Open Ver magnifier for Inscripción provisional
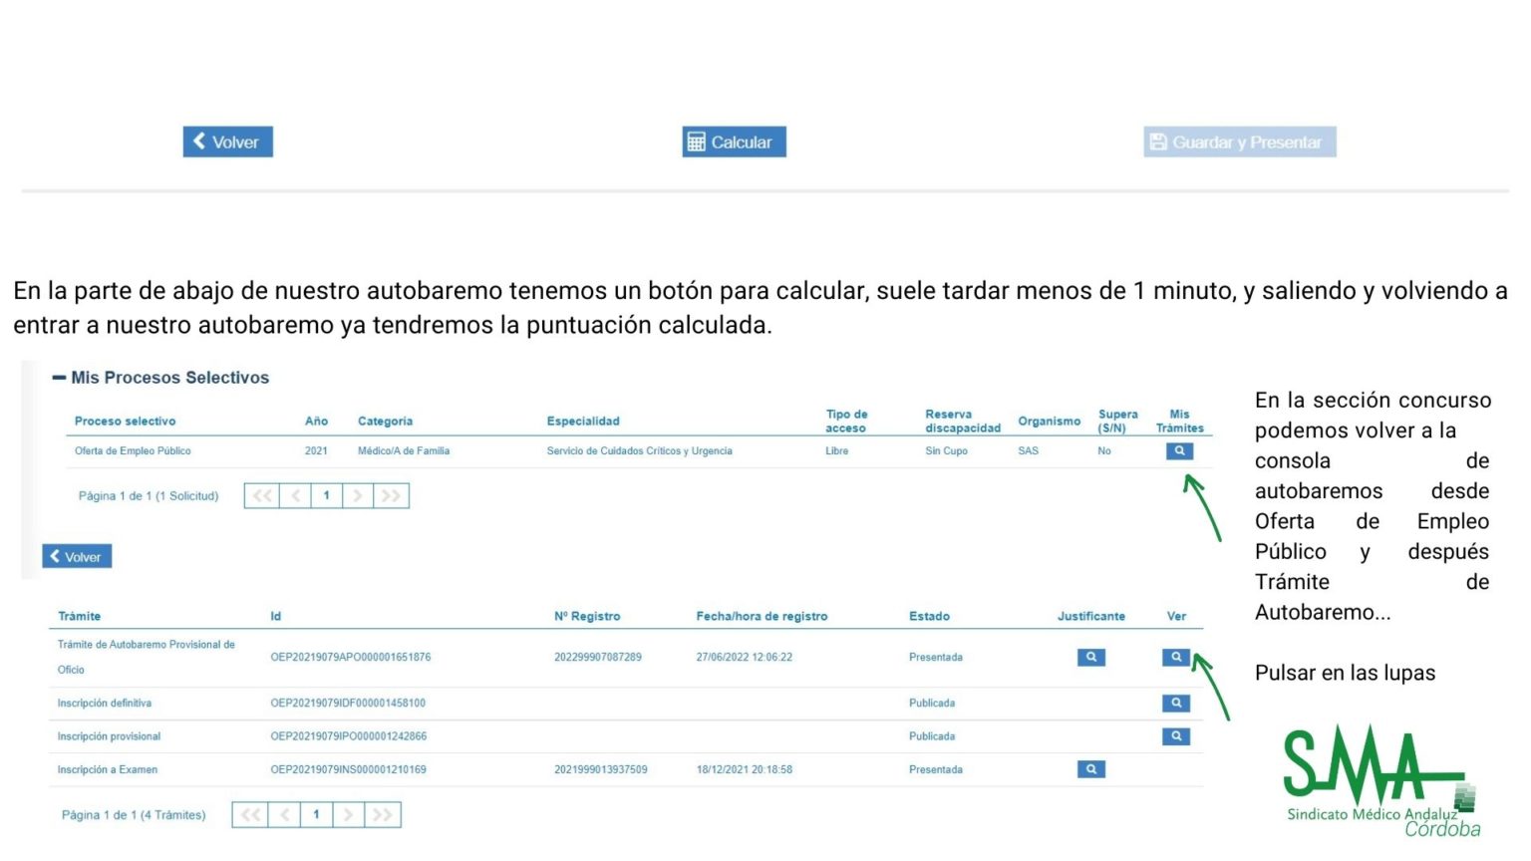The height and width of the screenshot is (861, 1531). [x=1175, y=735]
